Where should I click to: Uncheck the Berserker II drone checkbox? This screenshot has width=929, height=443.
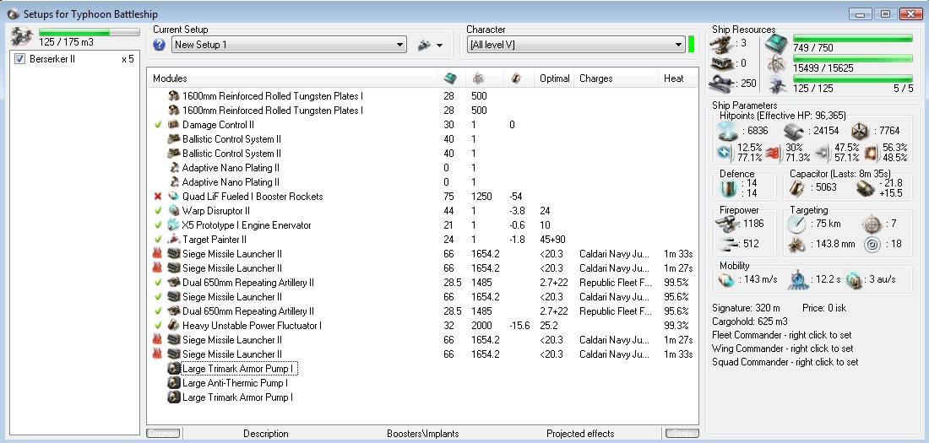tap(20, 59)
